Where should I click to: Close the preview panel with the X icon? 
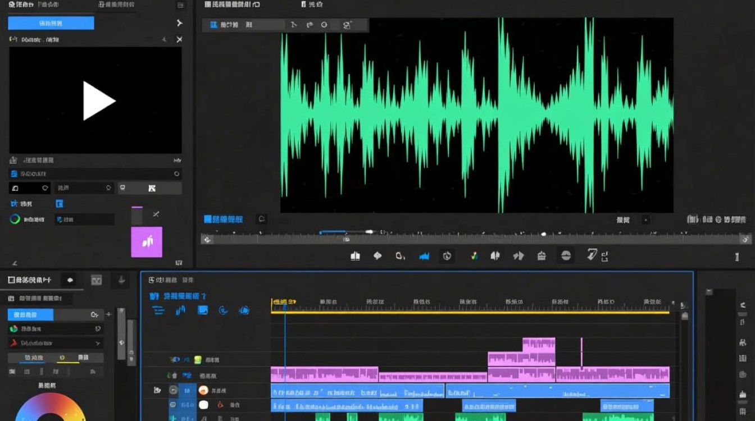click(x=179, y=40)
